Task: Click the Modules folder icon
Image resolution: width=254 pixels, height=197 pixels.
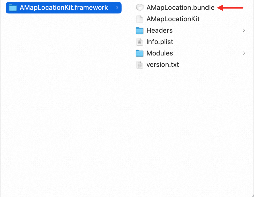Action: 140,53
